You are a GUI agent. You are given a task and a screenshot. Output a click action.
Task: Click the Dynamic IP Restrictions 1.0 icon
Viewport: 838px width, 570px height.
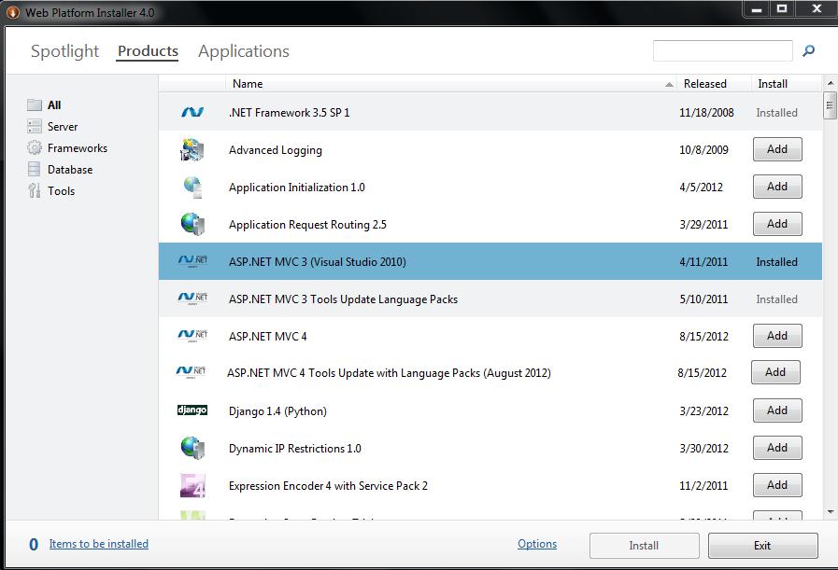click(192, 448)
